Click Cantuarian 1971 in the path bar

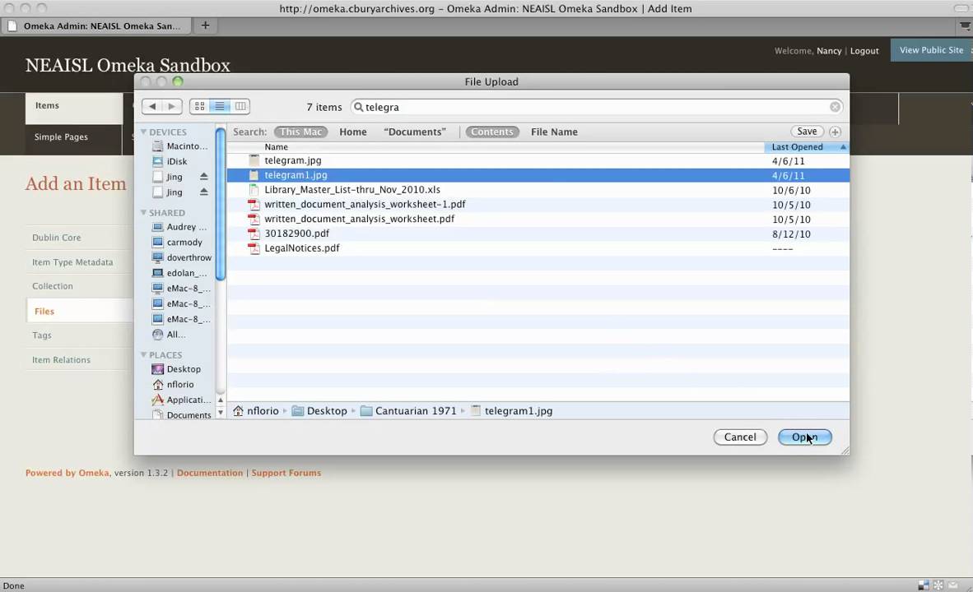click(x=408, y=411)
